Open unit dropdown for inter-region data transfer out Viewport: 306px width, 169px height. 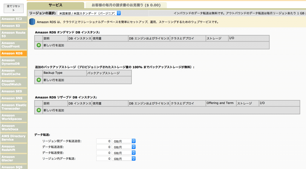124,141
